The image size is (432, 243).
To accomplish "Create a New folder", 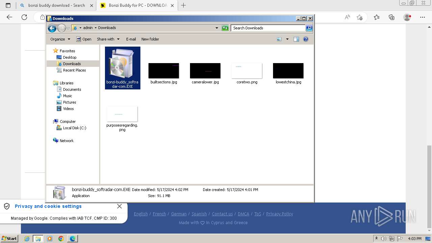I will point(150,39).
